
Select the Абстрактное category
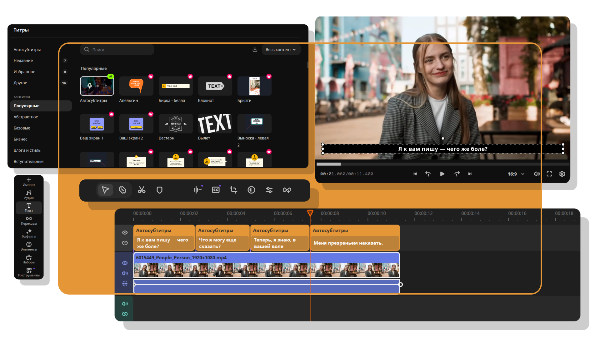[26, 117]
